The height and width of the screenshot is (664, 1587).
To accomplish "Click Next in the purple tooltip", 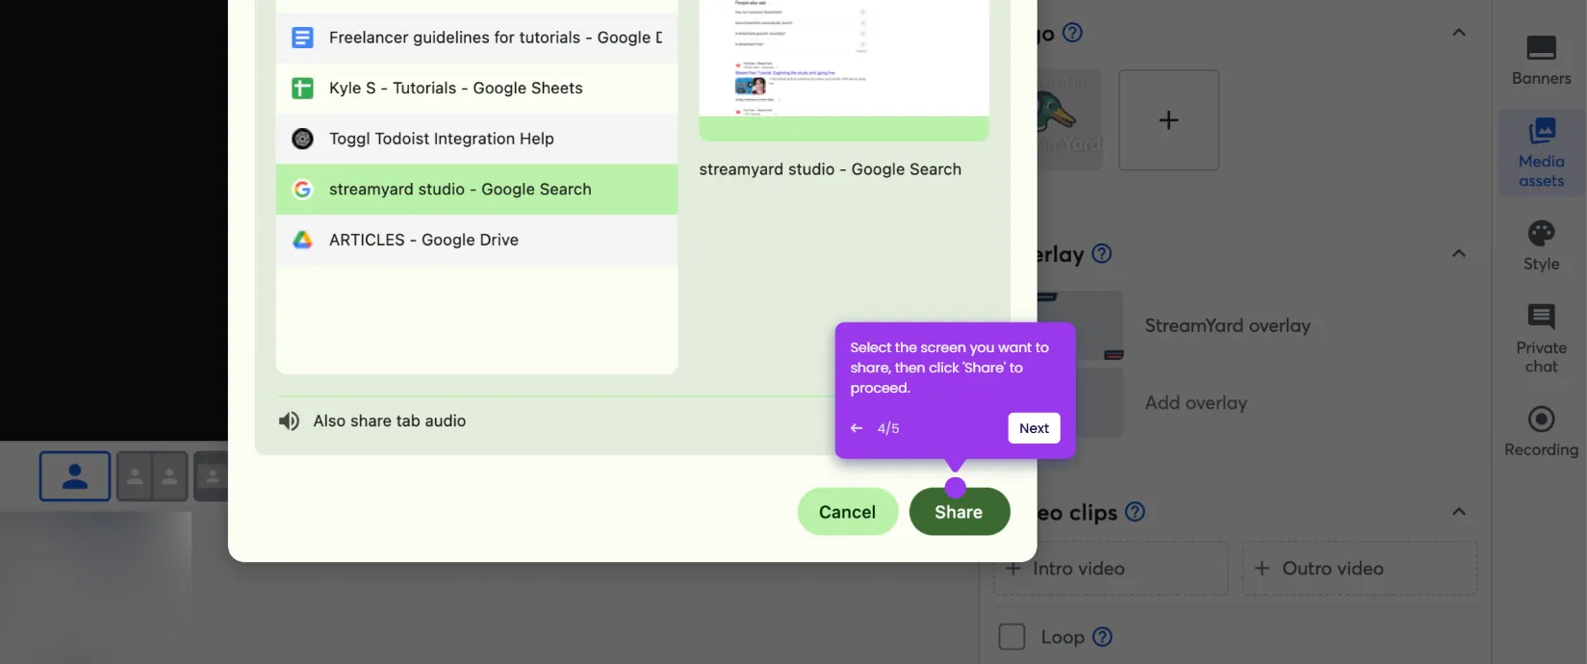I will tap(1034, 428).
